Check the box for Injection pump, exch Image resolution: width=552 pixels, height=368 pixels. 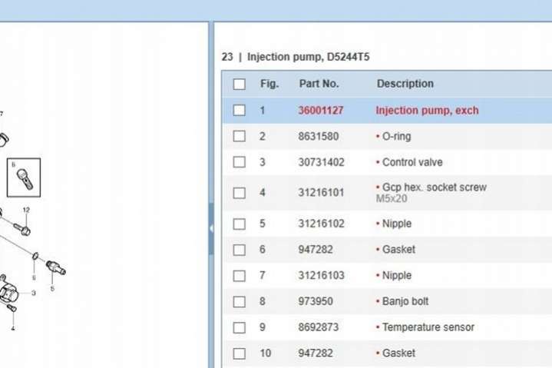[240, 111]
